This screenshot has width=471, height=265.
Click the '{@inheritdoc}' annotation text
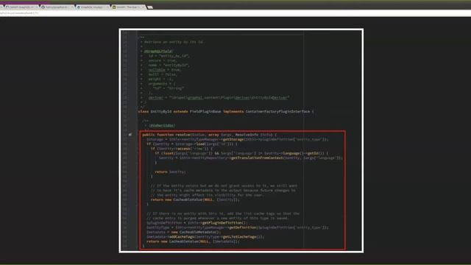coord(162,125)
